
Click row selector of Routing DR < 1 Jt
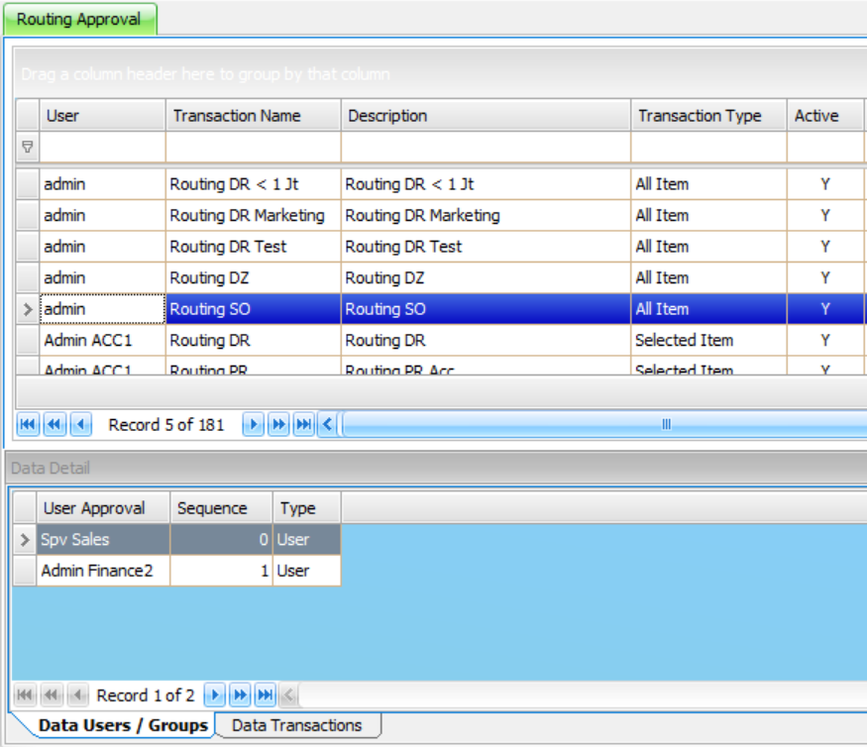click(x=28, y=184)
